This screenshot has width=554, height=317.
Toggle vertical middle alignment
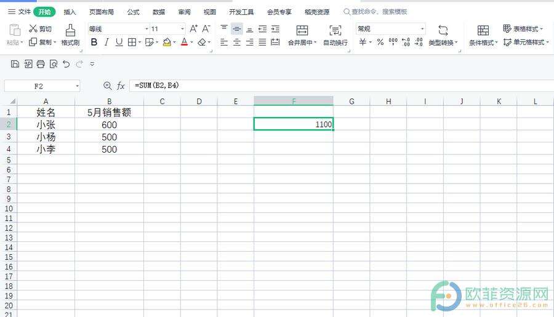coord(237,29)
